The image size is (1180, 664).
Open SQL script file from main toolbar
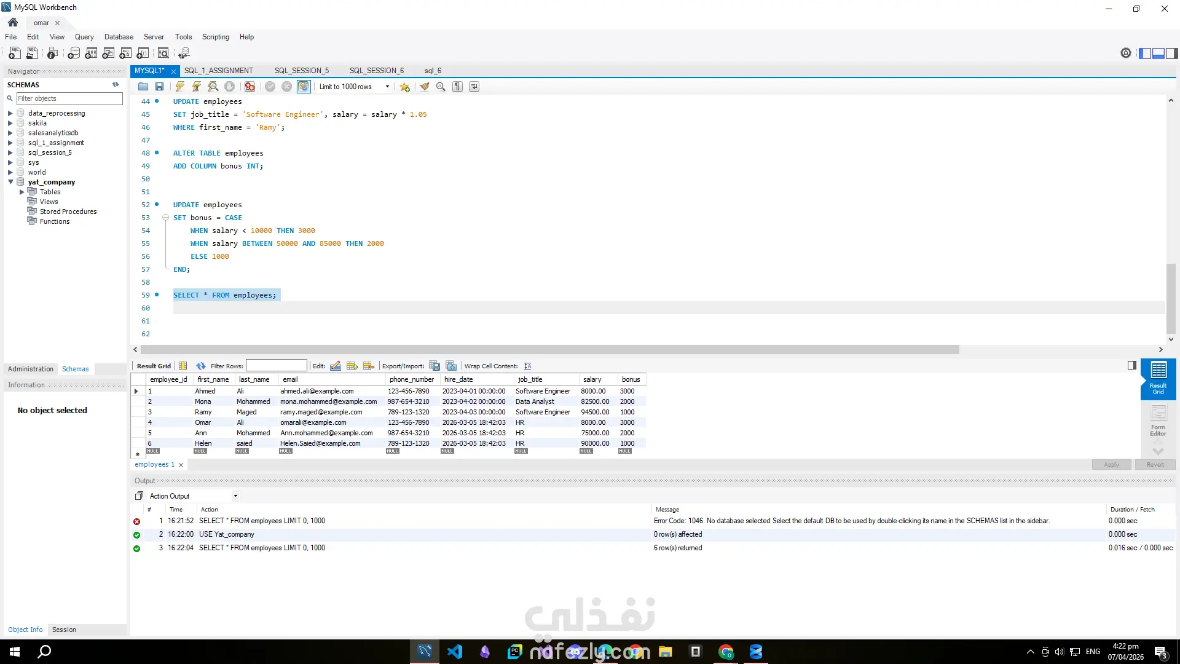[x=32, y=53]
